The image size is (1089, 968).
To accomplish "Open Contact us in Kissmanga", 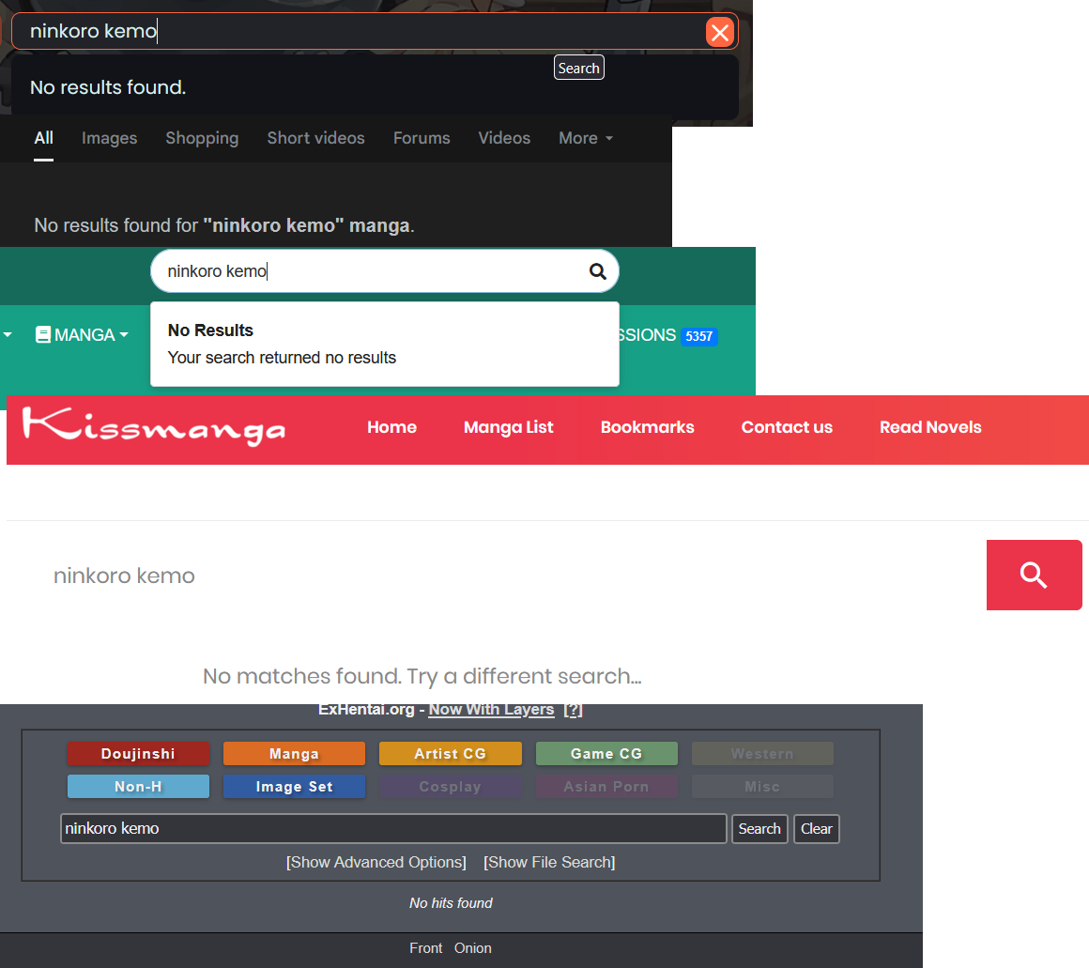I will coord(787,427).
